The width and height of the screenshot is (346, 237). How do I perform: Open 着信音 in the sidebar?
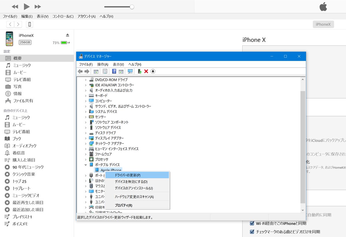(x=37, y=153)
